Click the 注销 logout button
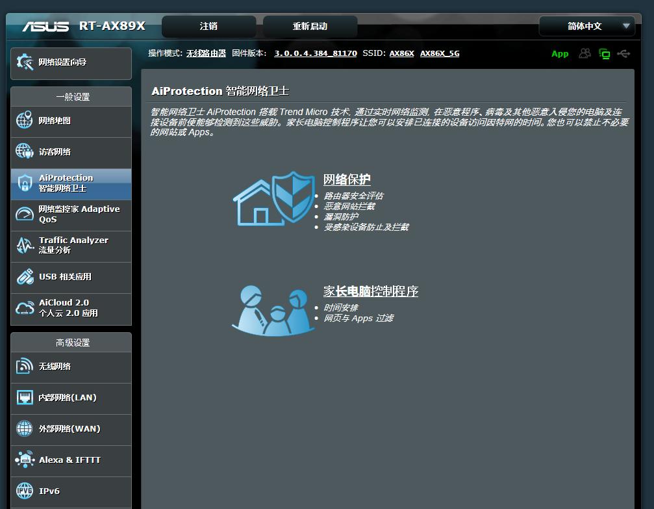The width and height of the screenshot is (654, 509). [208, 27]
